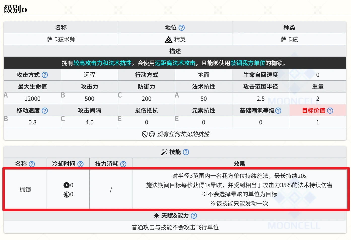Click the highlighted text 较高攻击力和法术抗性
Screen dimensions: 351x240
102,63
